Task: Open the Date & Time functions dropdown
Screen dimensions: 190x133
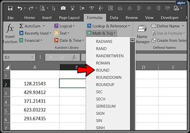Action: [69, 40]
